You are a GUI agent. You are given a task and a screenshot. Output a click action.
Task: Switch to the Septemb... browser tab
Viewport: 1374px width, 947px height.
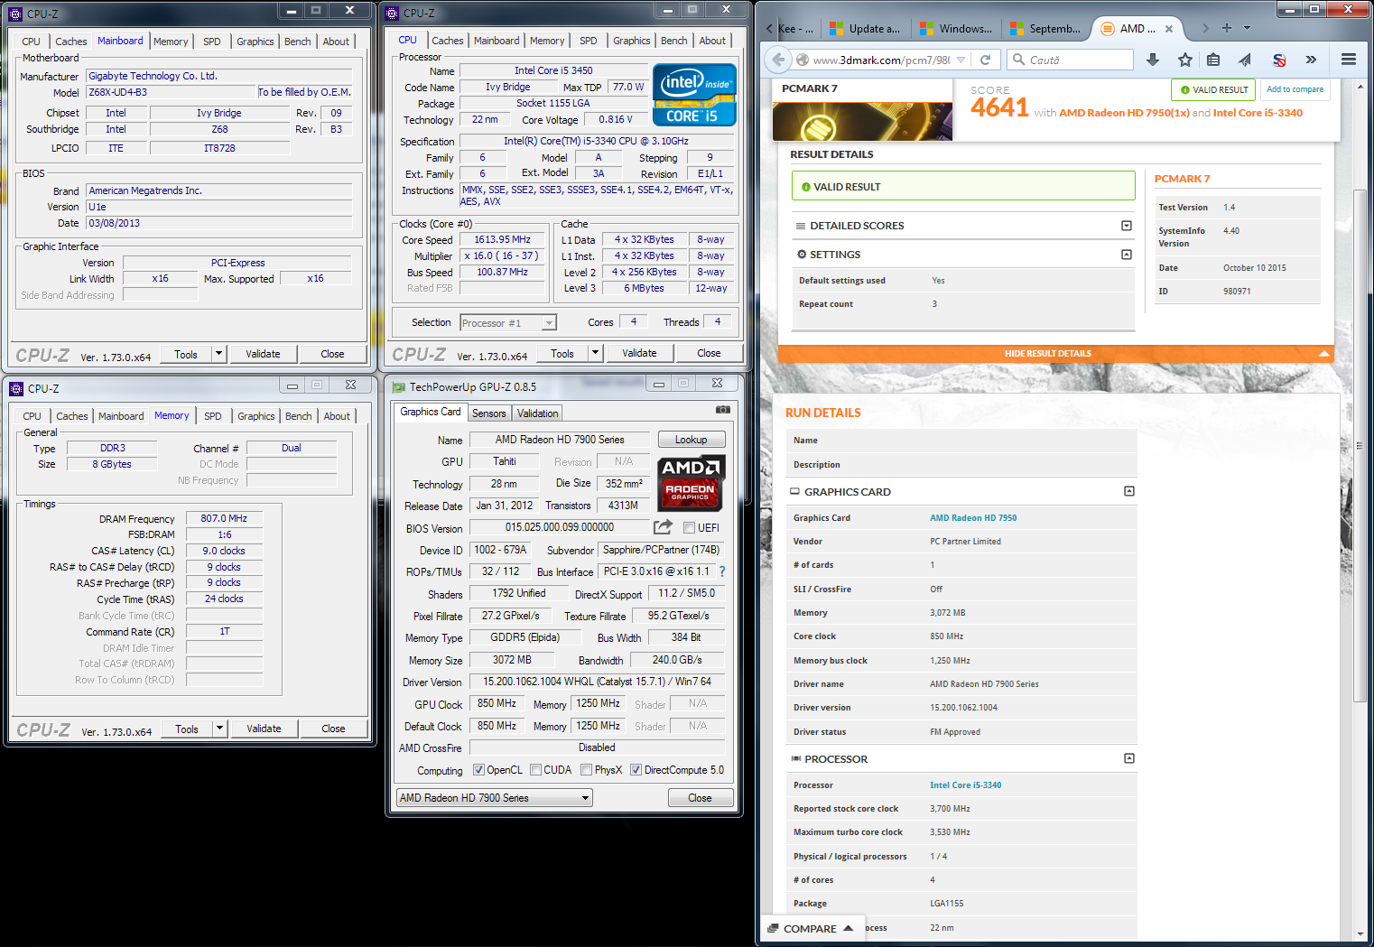point(1045,29)
